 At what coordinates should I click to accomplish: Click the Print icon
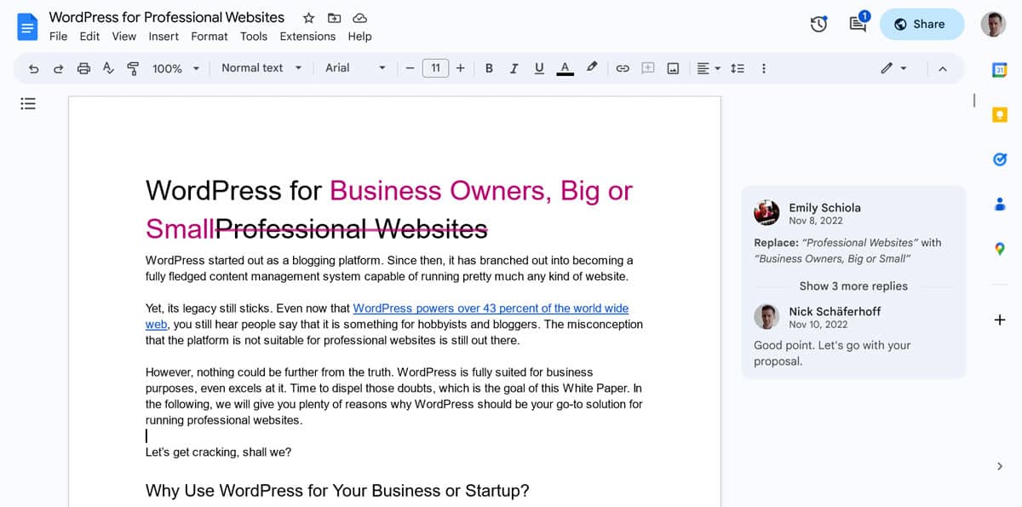[x=83, y=68]
